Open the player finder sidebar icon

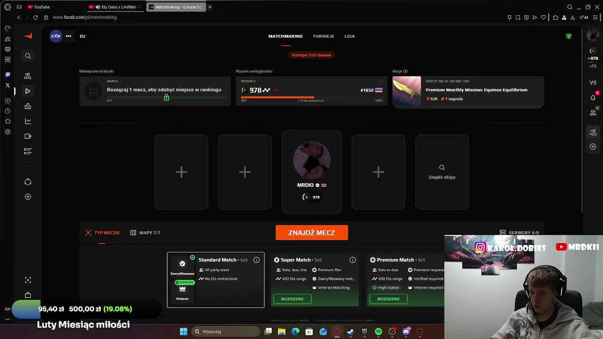pos(28,76)
